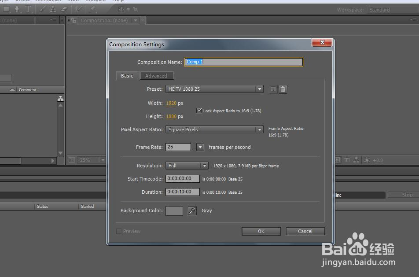Select the Type text tool
This screenshot has height=277, width=419.
(x=28, y=9)
